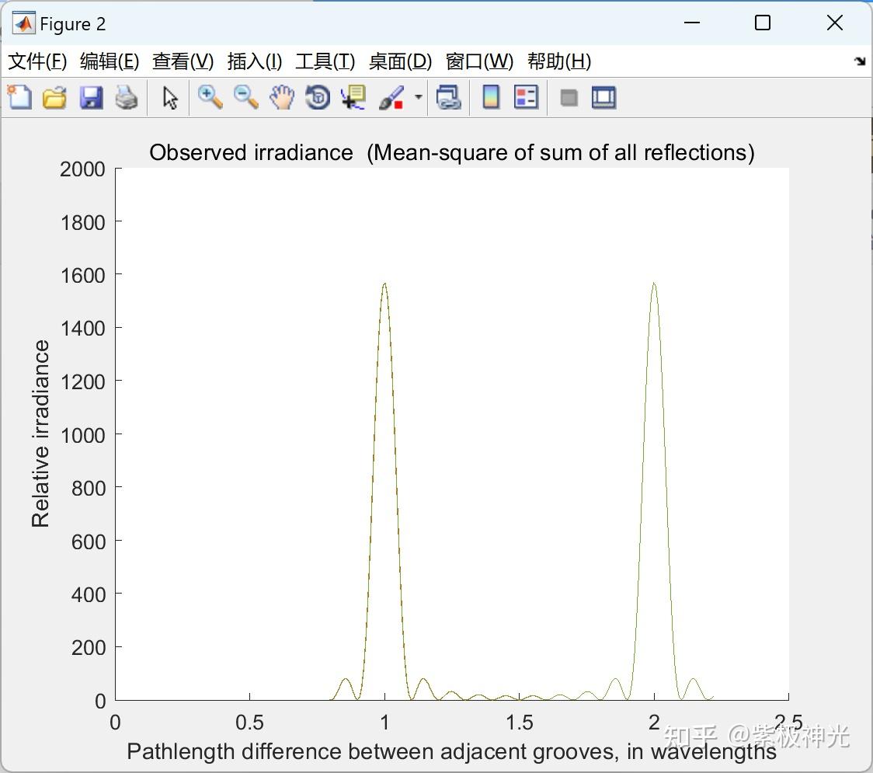Print figure using the printer icon
873x773 pixels.
[127, 97]
